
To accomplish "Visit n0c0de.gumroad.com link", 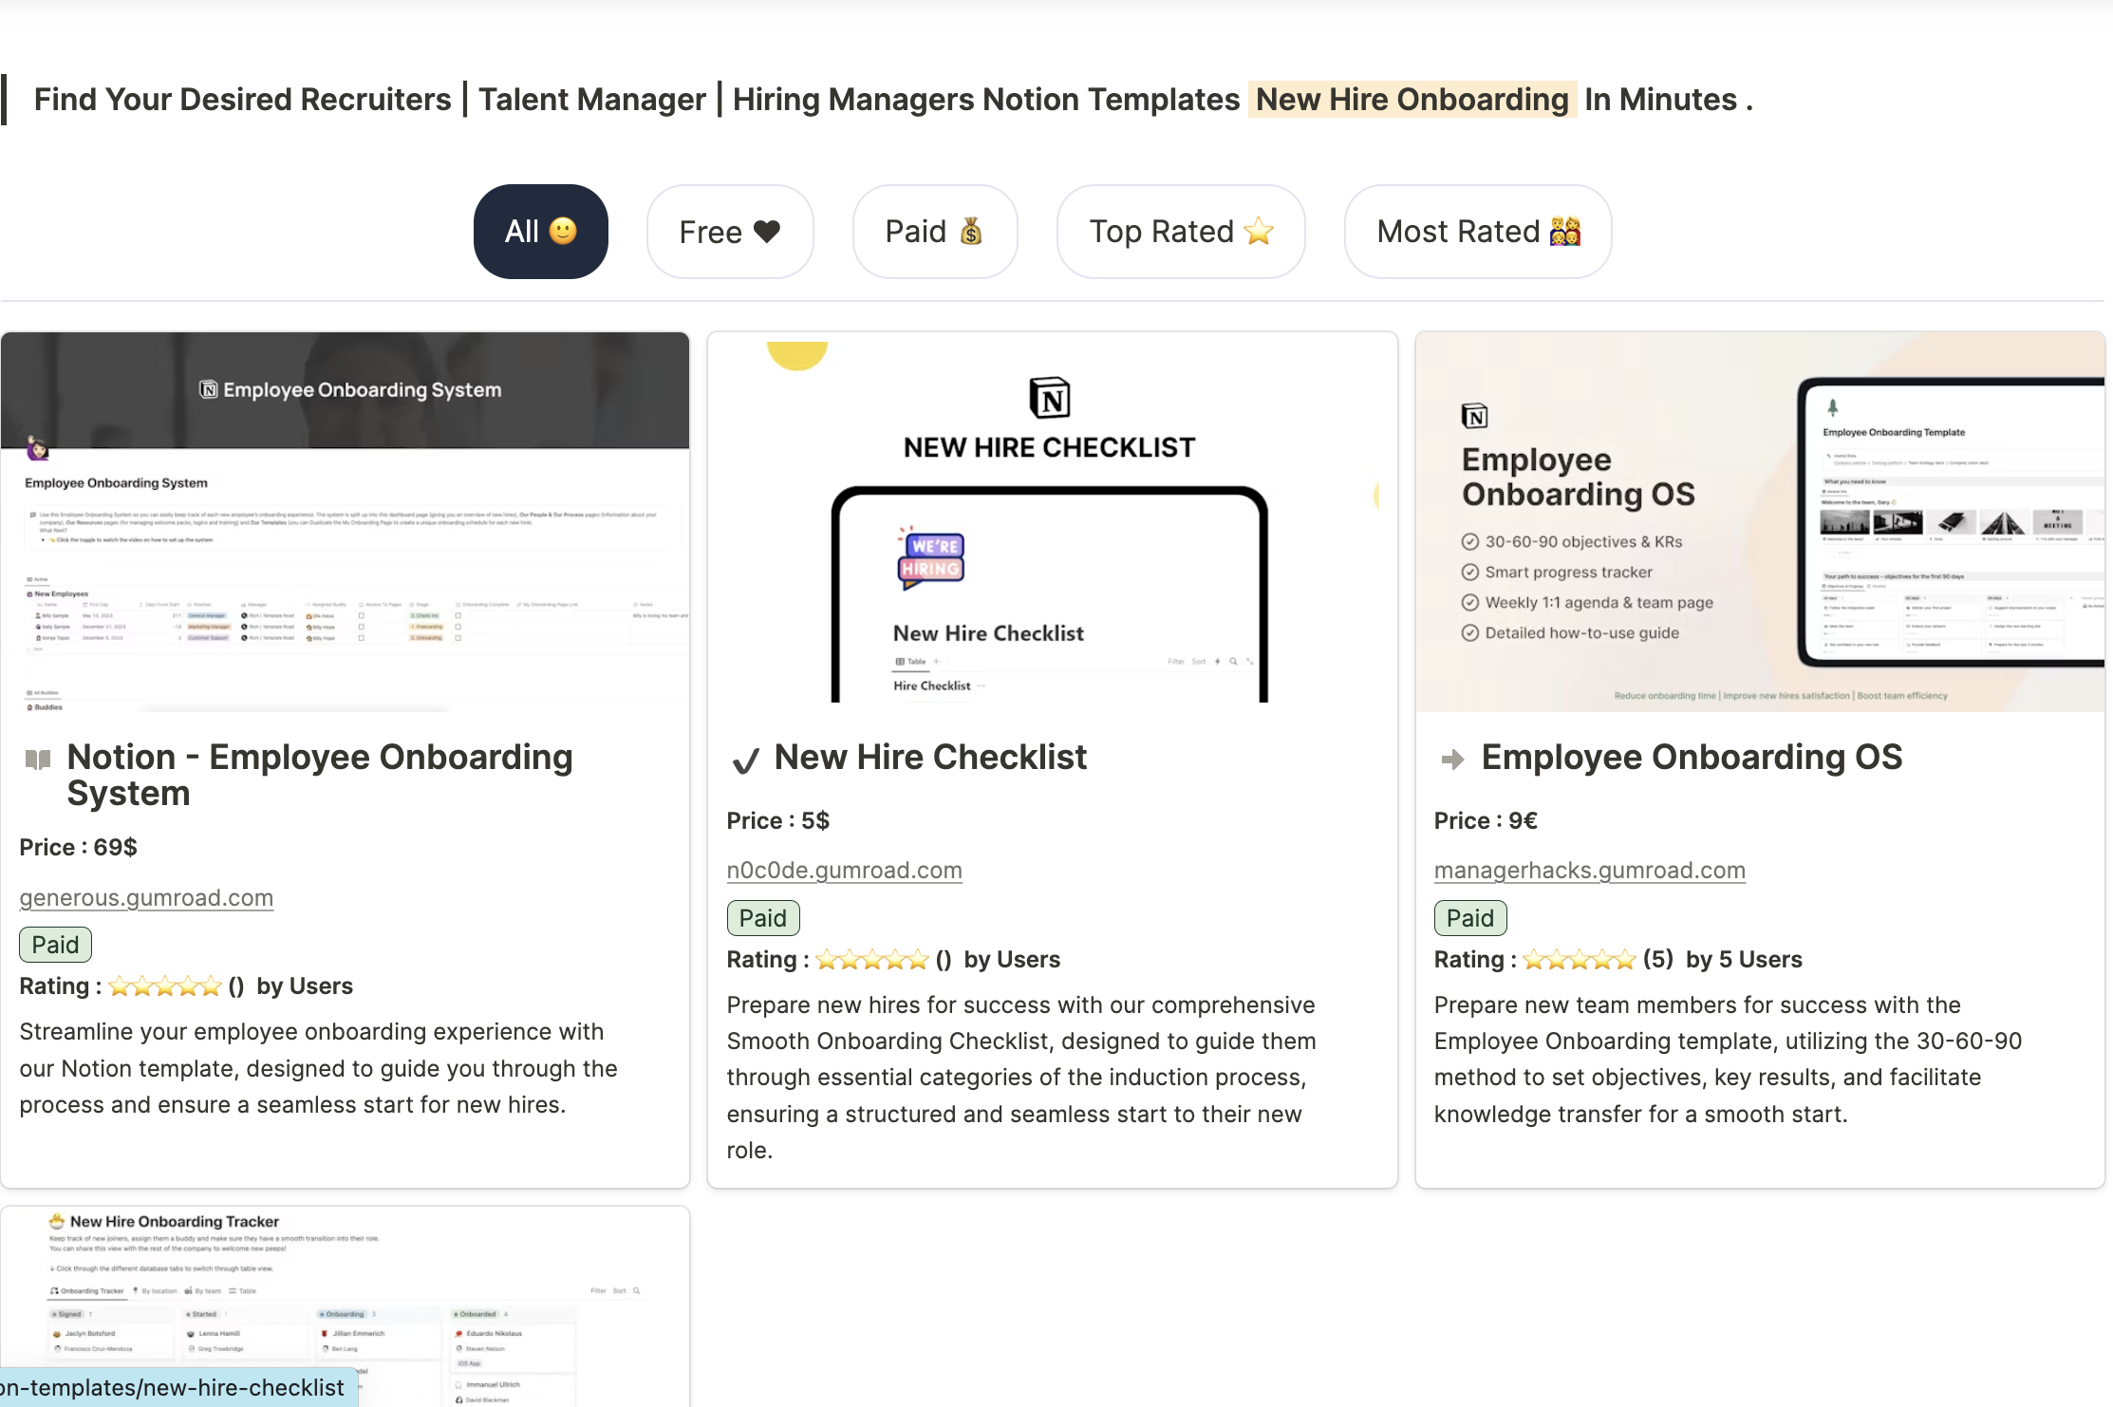I will point(844,870).
